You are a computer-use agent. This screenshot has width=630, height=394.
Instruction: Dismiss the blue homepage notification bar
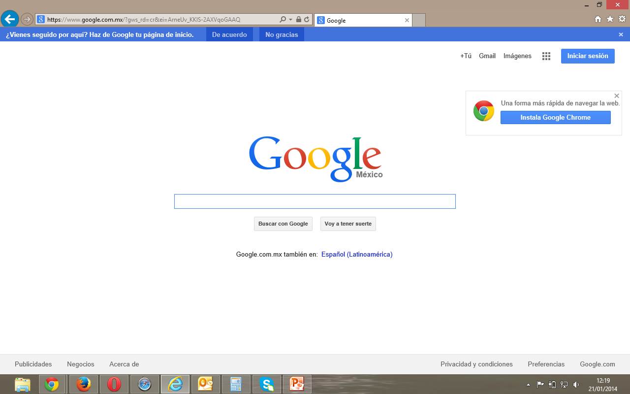pos(621,34)
